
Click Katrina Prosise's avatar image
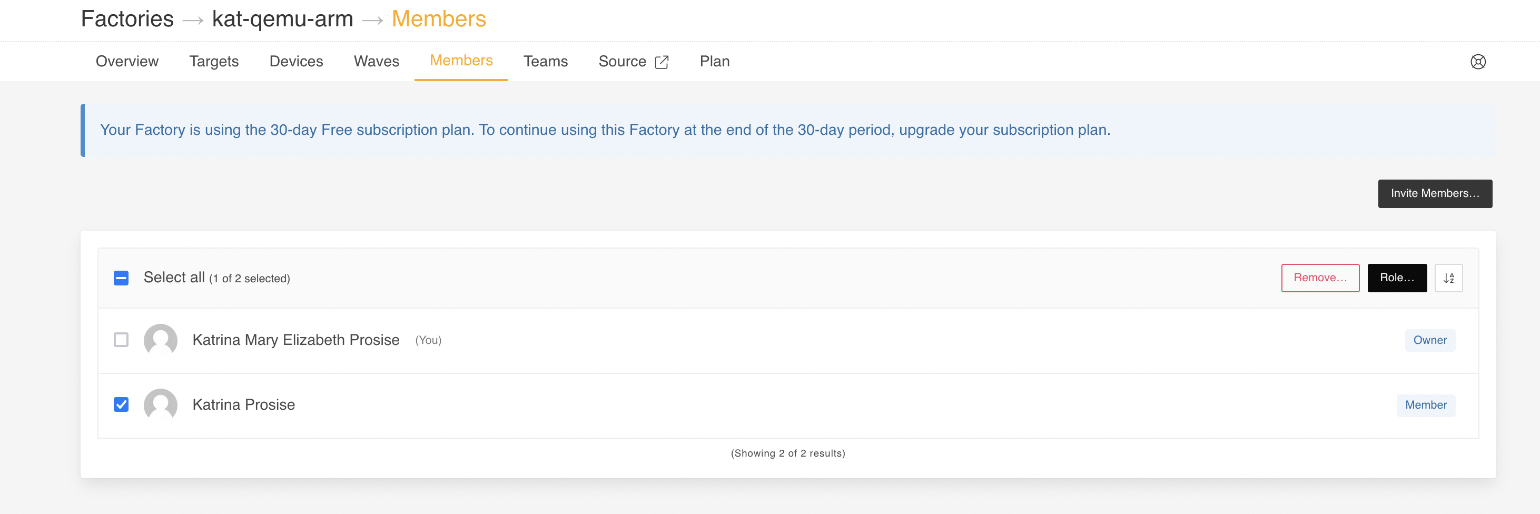(160, 404)
